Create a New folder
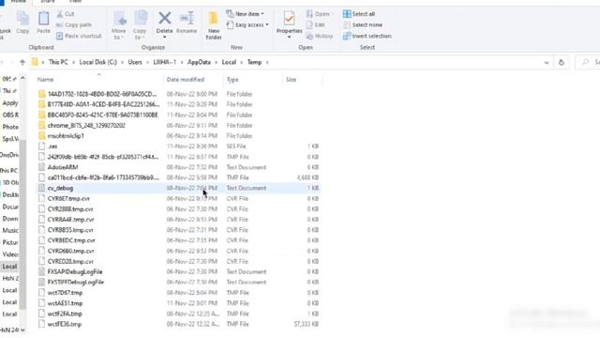The height and width of the screenshot is (338, 600). pos(214,25)
